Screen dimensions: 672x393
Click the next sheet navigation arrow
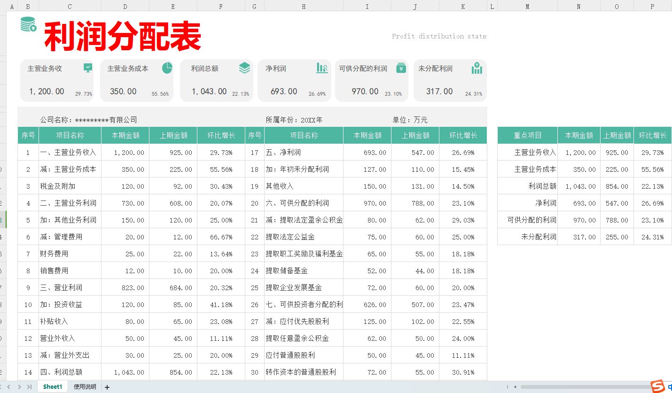19,387
